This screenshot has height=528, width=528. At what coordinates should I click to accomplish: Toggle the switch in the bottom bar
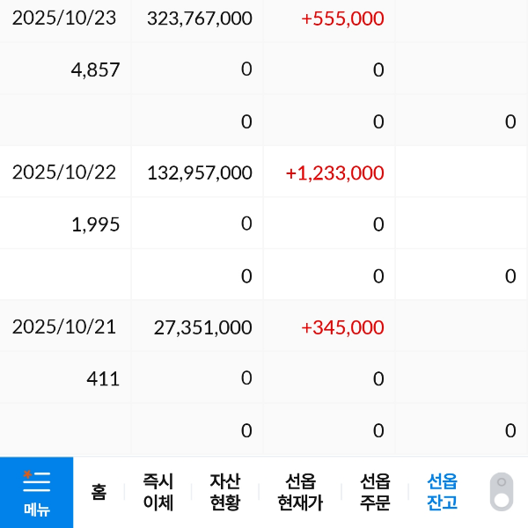coord(501,492)
